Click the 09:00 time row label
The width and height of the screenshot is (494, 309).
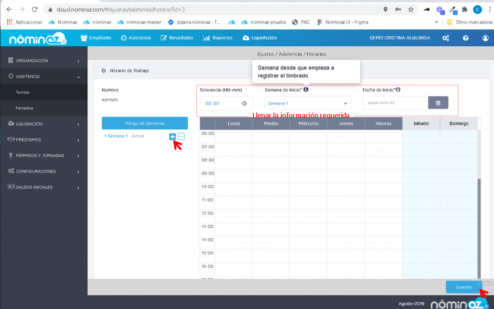tap(207, 174)
